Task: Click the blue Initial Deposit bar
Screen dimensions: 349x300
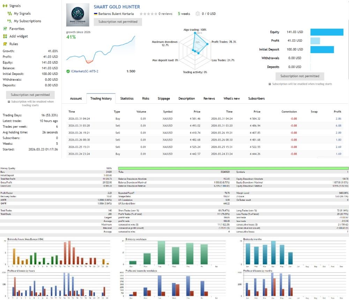Action: tap(322, 50)
